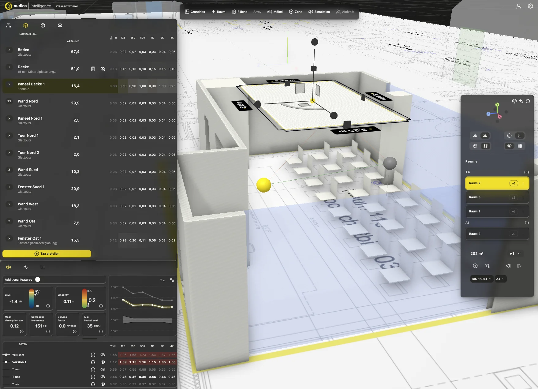The height and width of the screenshot is (389, 538).
Task: Open the 3D cube objects tab icon
Action: [43, 25]
